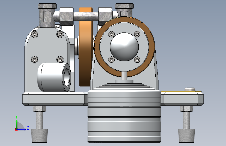Screen dimensions: 226x146
Task: Select the right rubber foot
Action: pyautogui.click(x=186, y=136)
